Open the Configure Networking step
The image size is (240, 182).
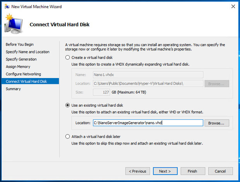(x=23, y=74)
